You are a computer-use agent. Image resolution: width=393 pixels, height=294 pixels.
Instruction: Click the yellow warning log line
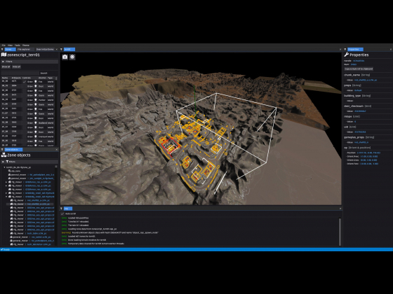pyautogui.click(x=109, y=232)
